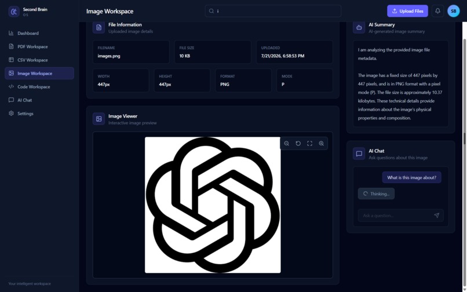Focus the top search field
Viewport: 467px width, 292px height.
point(273,11)
